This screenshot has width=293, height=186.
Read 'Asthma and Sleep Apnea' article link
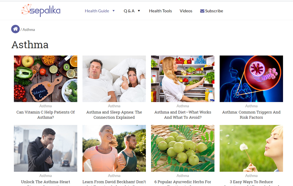114,115
